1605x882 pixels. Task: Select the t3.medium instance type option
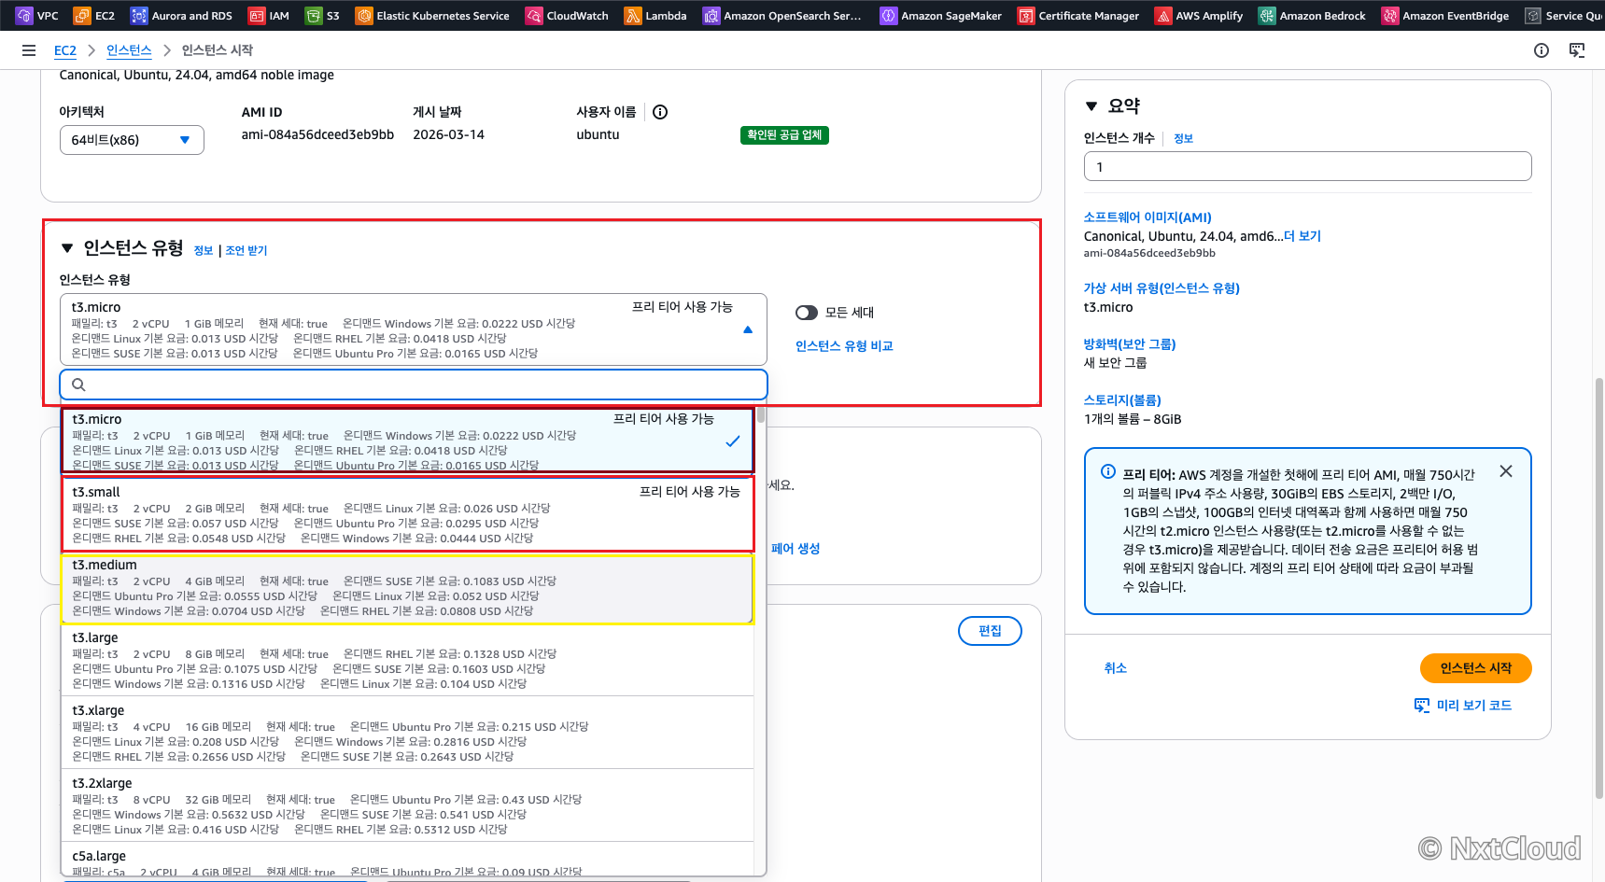coord(408,589)
